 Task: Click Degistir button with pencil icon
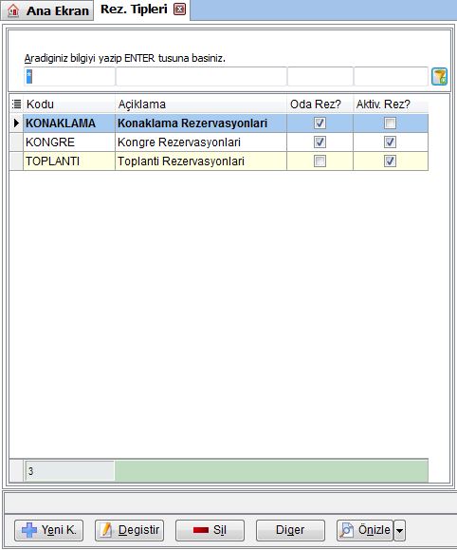pyautogui.click(x=129, y=530)
